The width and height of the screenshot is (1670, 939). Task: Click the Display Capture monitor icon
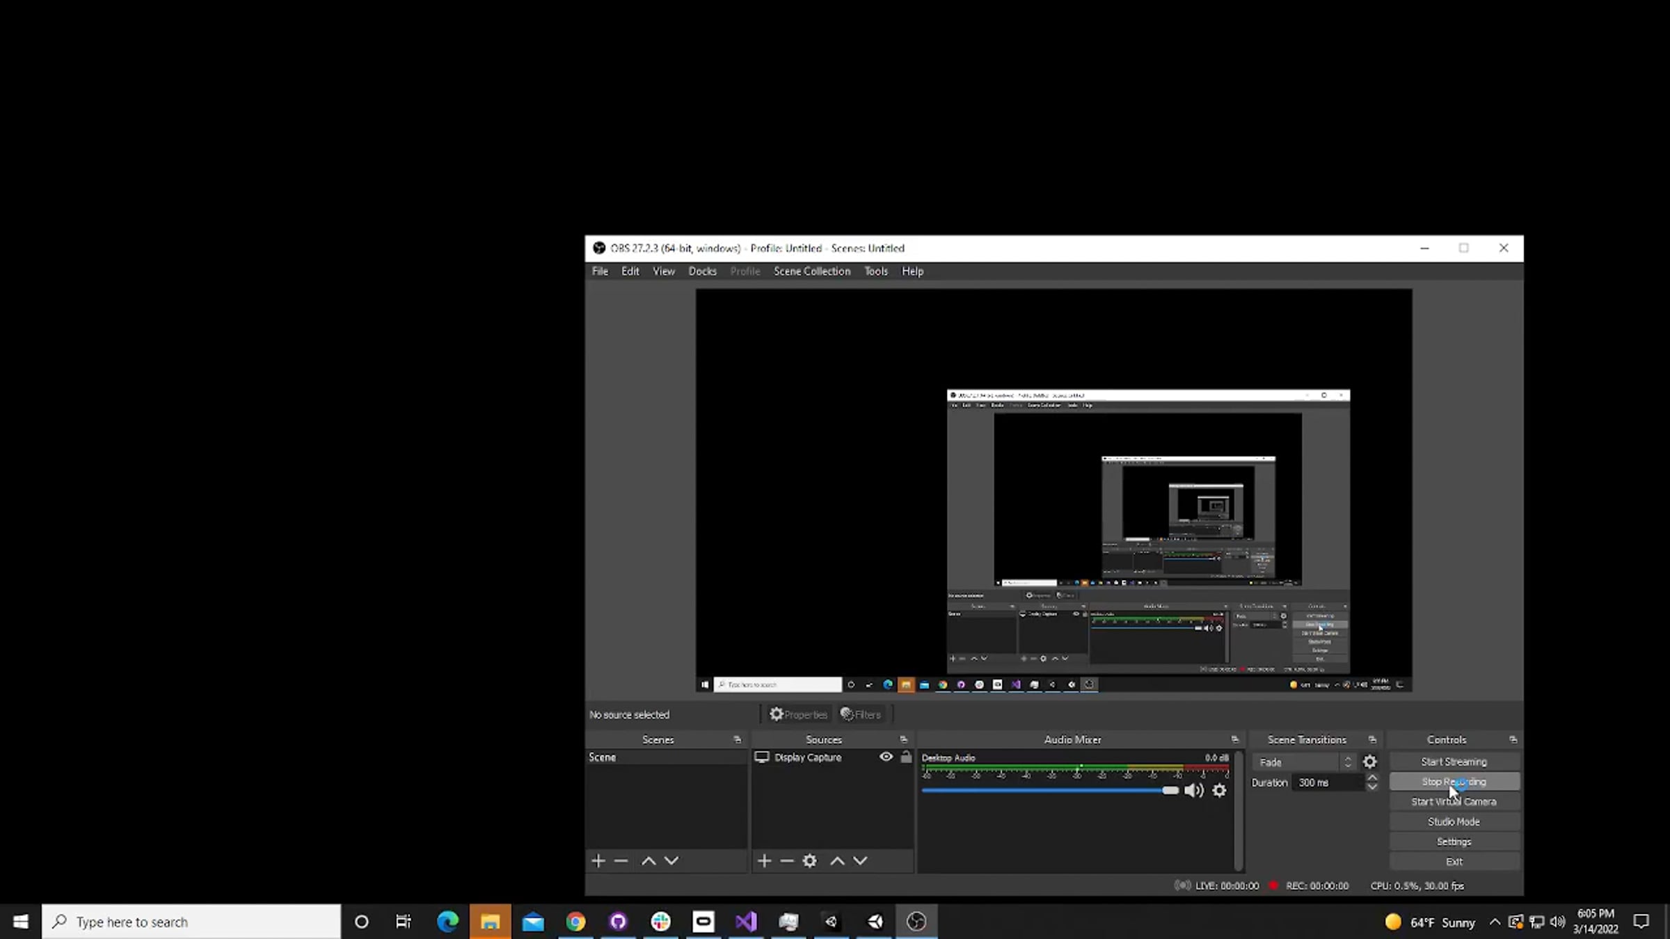pos(762,757)
